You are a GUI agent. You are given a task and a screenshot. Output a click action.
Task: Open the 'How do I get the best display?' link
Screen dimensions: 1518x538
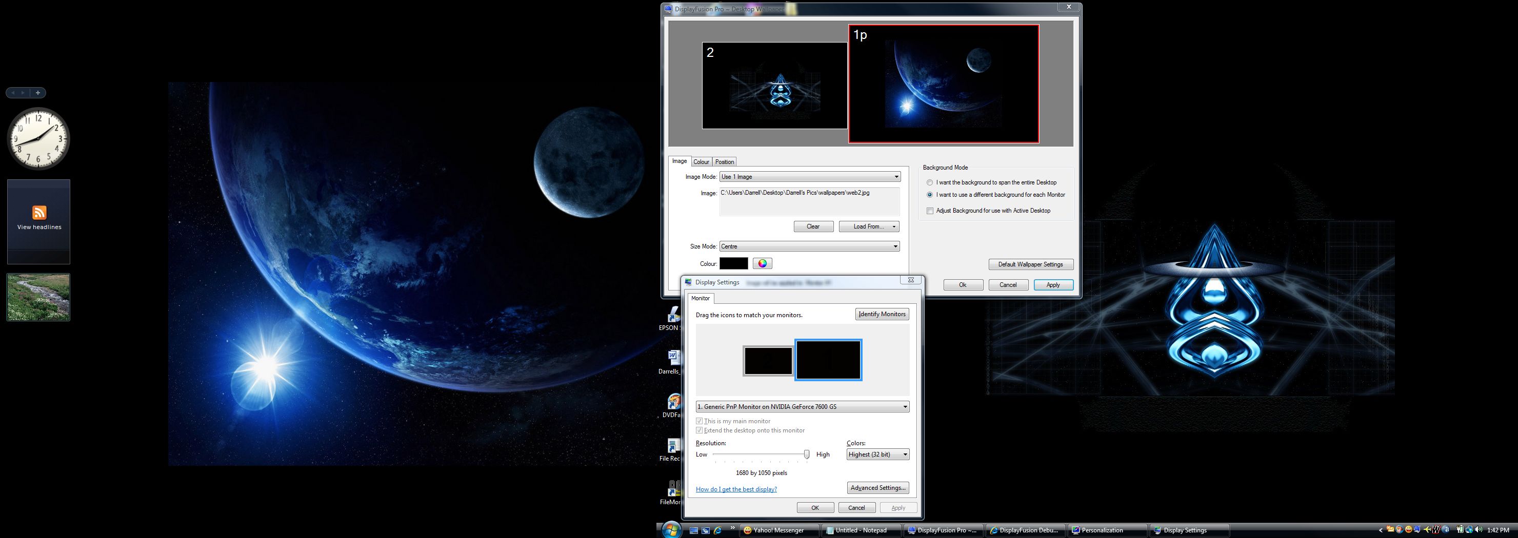(x=736, y=489)
